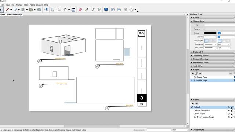235x132 pixels.
Task: Select the Rectangle tool
Action: pyautogui.click(x=23, y=10)
